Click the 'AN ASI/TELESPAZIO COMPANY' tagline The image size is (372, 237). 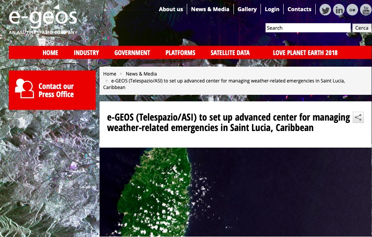click(43, 32)
